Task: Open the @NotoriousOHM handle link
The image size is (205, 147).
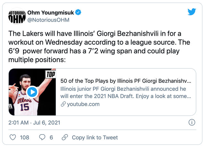Action: pos(48,20)
